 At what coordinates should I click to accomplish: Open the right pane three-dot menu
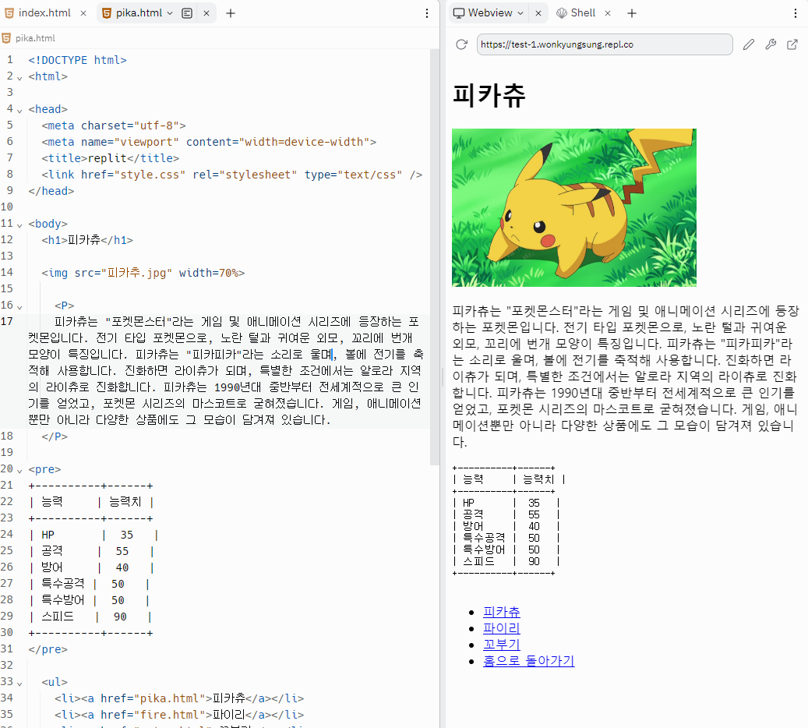(796, 13)
